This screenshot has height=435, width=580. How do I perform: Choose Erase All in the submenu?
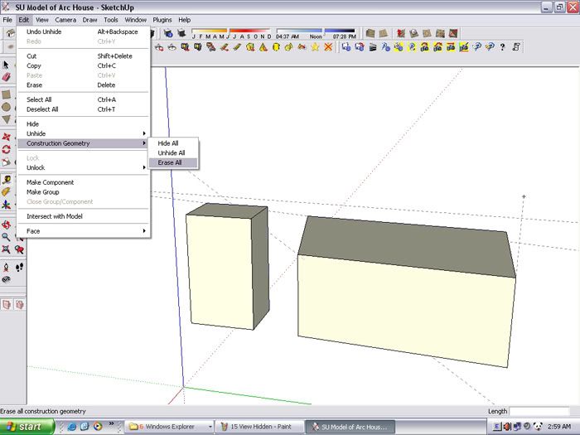click(x=173, y=162)
